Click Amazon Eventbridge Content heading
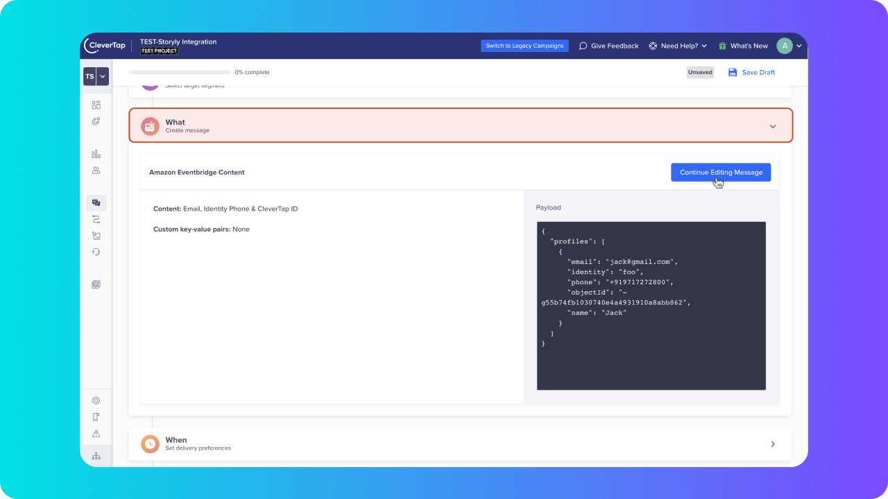The height and width of the screenshot is (499, 888). coord(197,173)
